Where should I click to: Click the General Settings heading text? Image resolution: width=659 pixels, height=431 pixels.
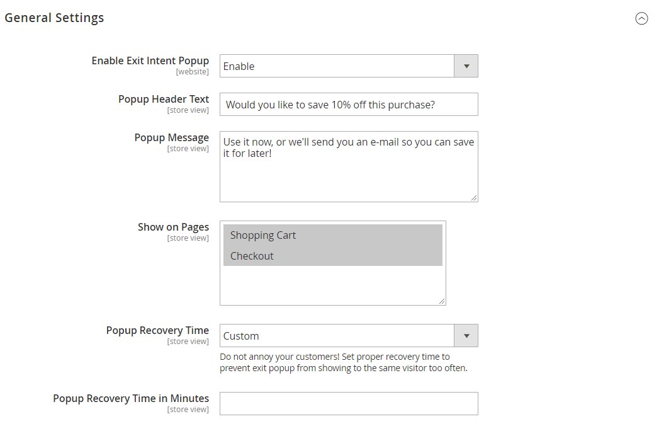[x=54, y=18]
